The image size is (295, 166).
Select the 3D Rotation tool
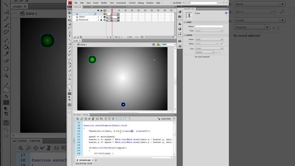coord(70,24)
